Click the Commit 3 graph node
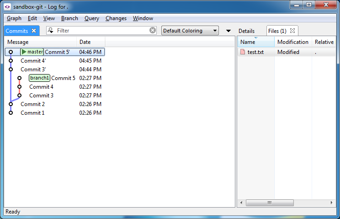The image size is (340, 219). [19, 96]
